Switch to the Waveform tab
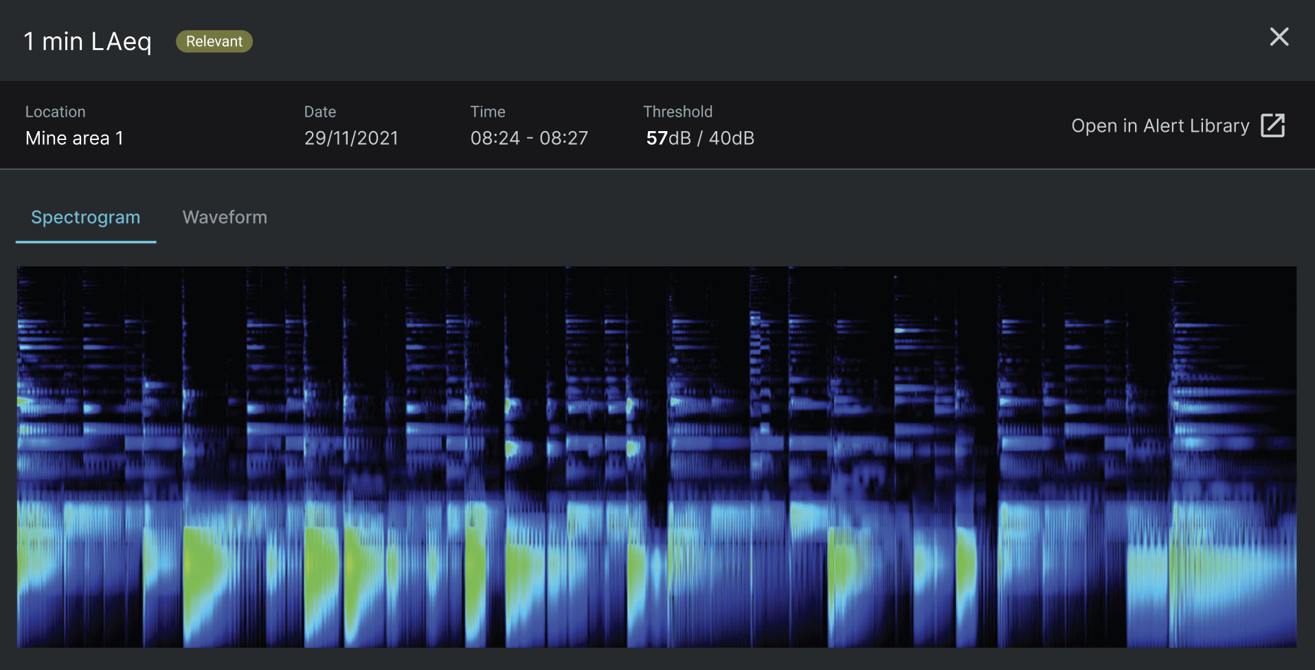 (225, 217)
